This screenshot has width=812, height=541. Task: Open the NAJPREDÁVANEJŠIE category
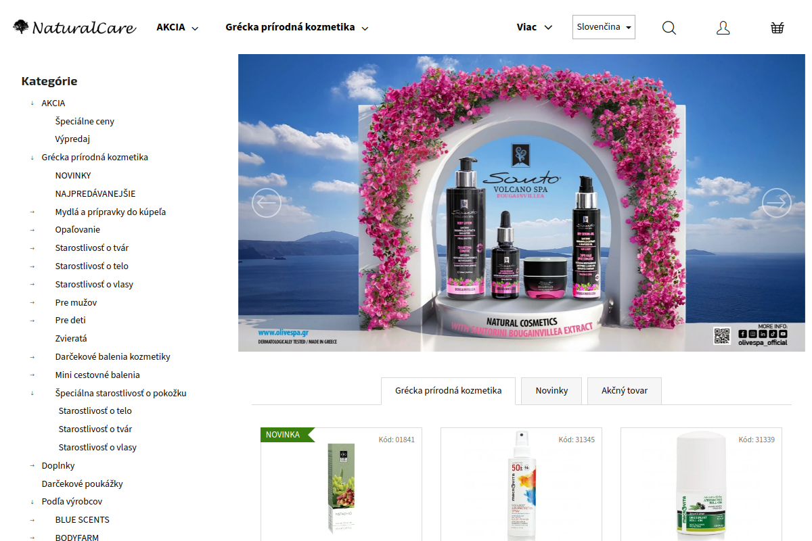click(x=95, y=193)
